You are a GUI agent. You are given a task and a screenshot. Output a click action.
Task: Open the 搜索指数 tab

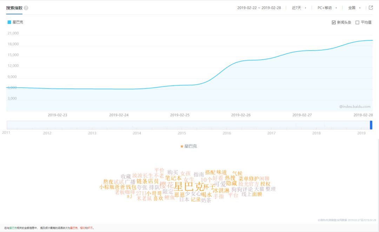pyautogui.click(x=14, y=8)
